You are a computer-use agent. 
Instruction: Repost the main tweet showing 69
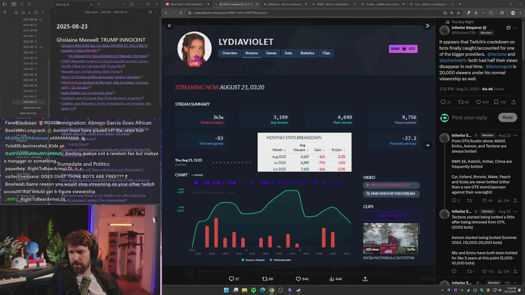point(463,102)
